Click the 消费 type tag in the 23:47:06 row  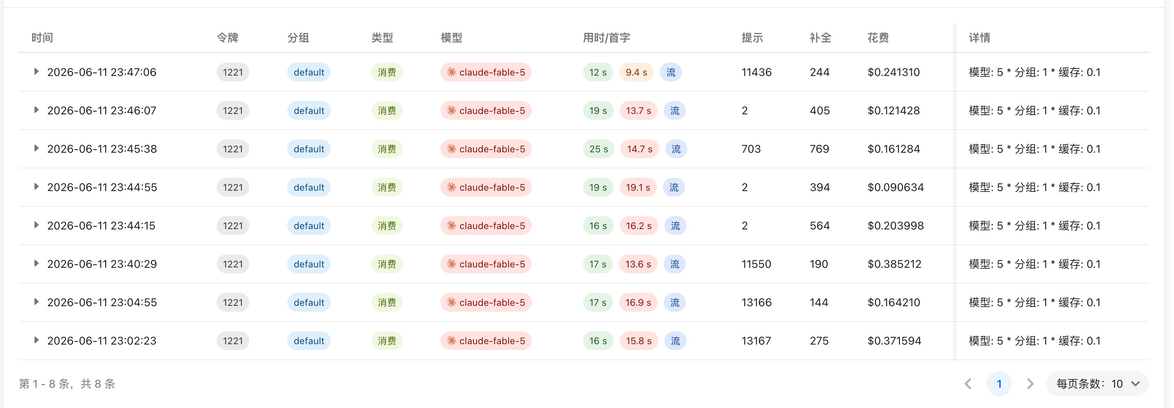point(386,72)
